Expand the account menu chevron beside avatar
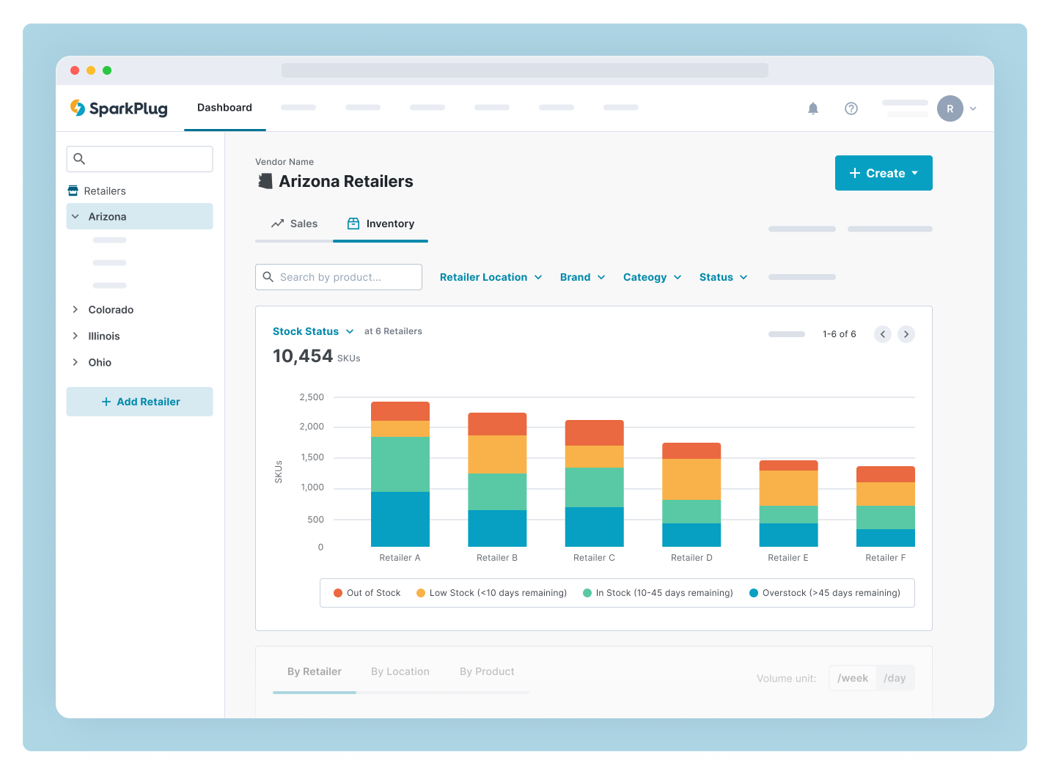This screenshot has height=774, width=1050. pyautogui.click(x=973, y=108)
